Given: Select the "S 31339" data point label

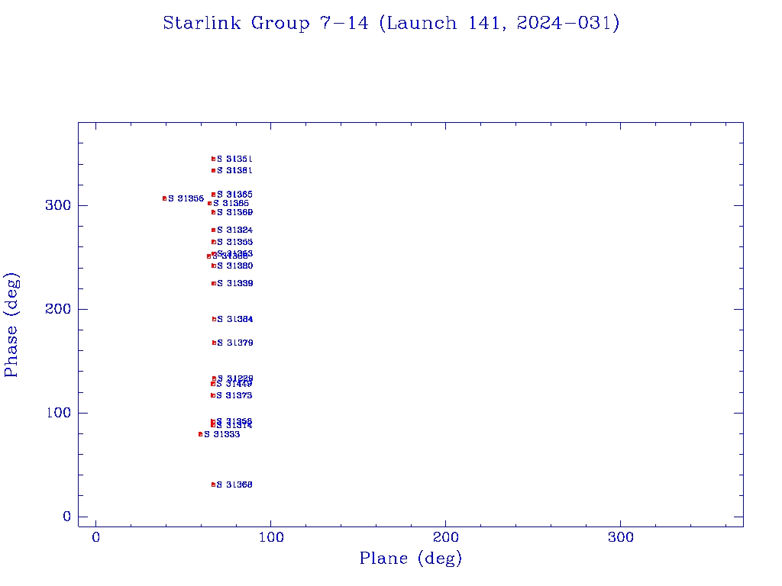Looking at the screenshot, I should pyautogui.click(x=235, y=284).
